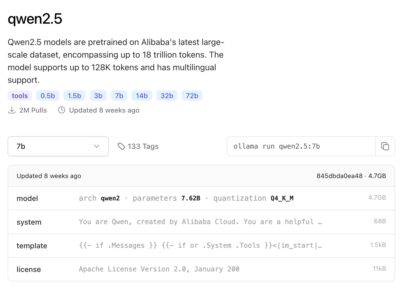Select the 14b size tag
This screenshot has width=408, height=293.
pos(142,96)
